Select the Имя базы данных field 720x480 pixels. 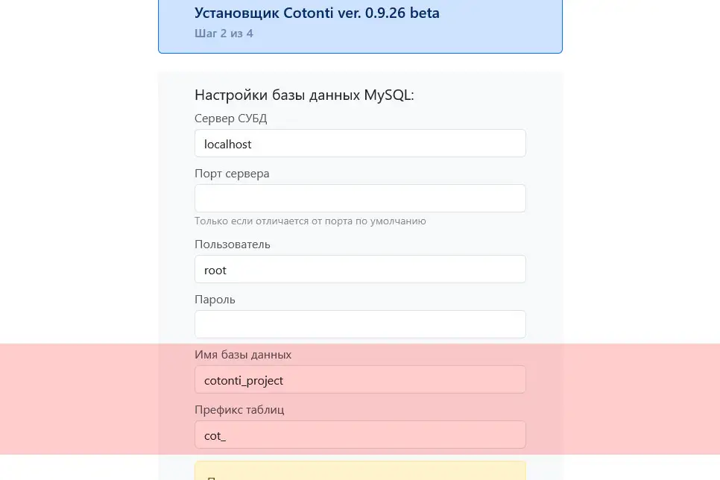(x=360, y=379)
